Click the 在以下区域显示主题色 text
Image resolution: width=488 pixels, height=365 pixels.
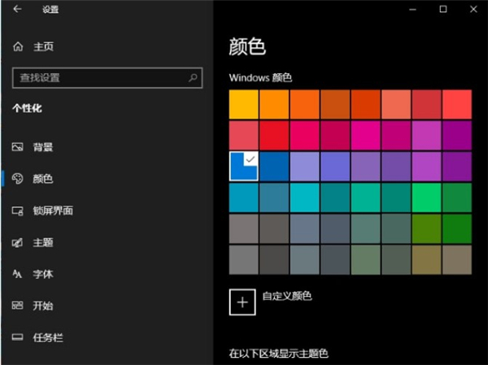(279, 354)
